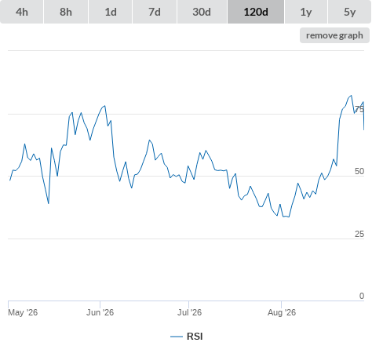Click the RSI peak point in late August
Screen dimensions: 372x357
coord(351,96)
